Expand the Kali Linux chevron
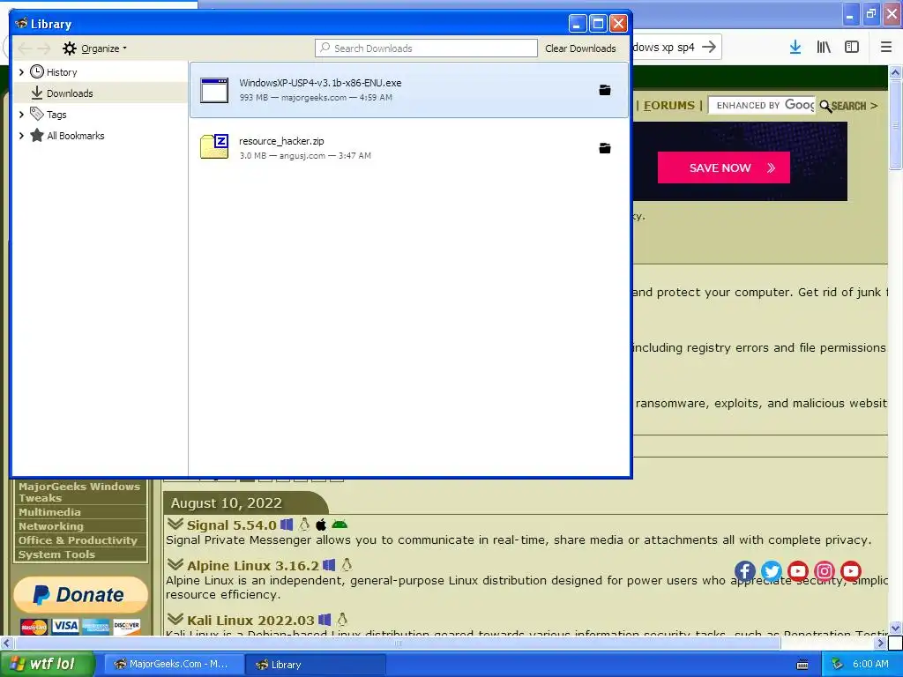 tap(175, 619)
